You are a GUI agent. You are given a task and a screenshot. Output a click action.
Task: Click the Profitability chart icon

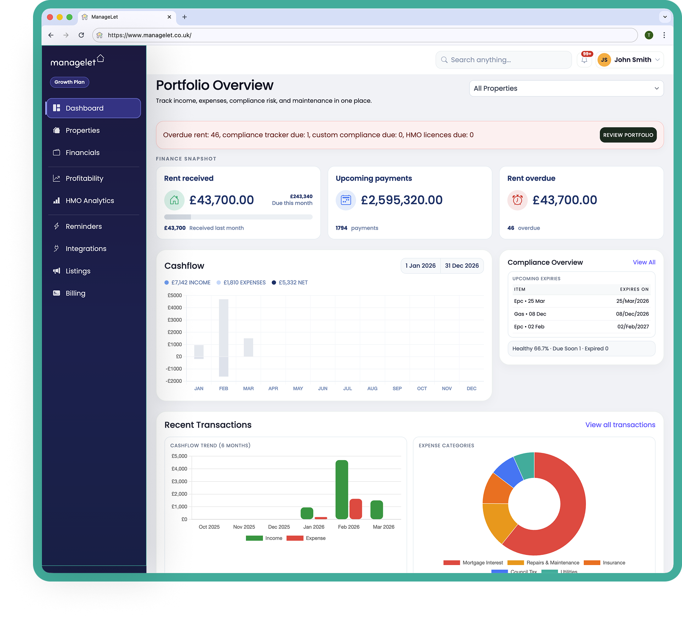(x=57, y=178)
